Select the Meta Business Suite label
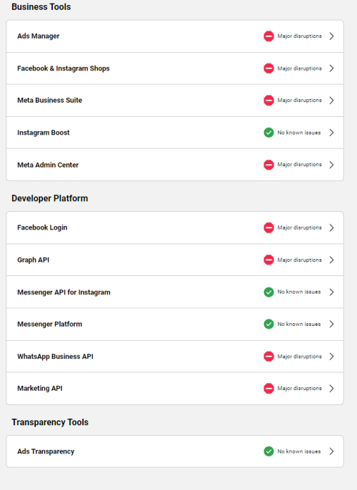 pyautogui.click(x=50, y=101)
